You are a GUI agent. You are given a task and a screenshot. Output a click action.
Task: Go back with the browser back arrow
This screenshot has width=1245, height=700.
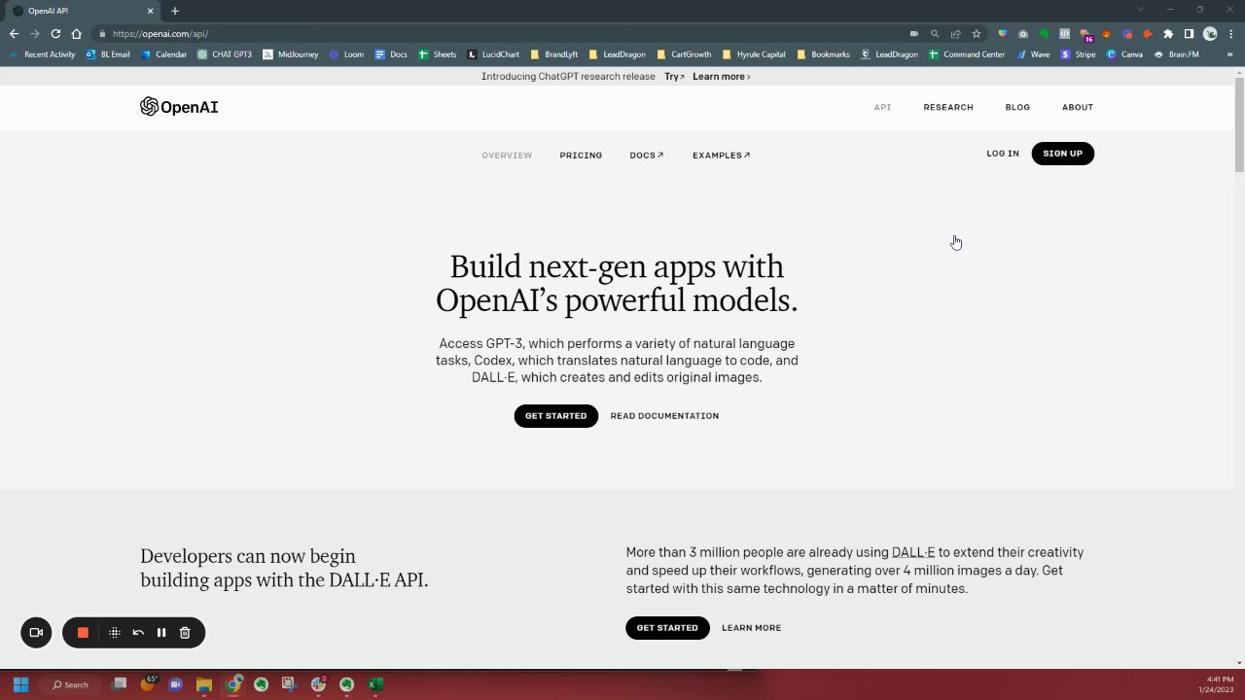(14, 33)
